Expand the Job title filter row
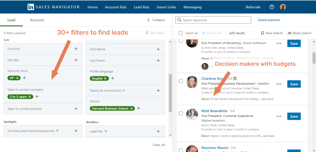Viewport: 316px width, 152px height. (43, 60)
